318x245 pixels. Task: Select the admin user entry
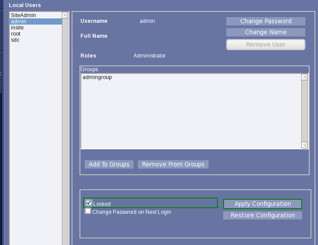(x=18, y=22)
